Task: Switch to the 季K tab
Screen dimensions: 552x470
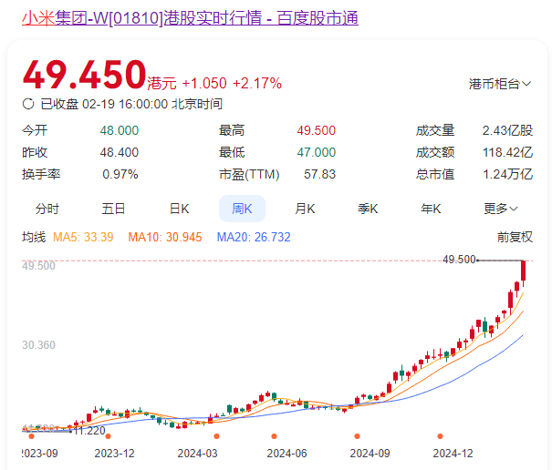Action: [368, 209]
